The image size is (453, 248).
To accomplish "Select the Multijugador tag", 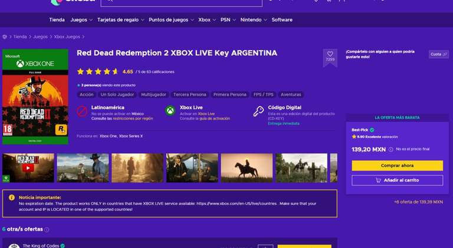I will (x=154, y=95).
